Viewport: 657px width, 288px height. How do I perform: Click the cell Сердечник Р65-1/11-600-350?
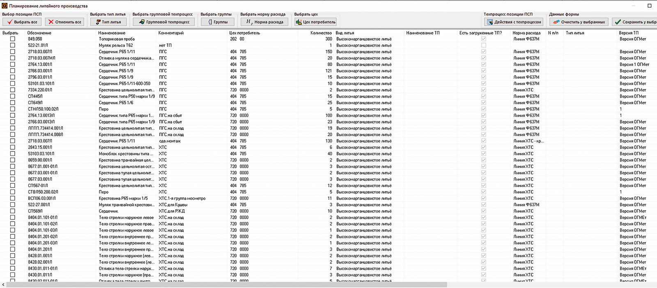[124, 83]
